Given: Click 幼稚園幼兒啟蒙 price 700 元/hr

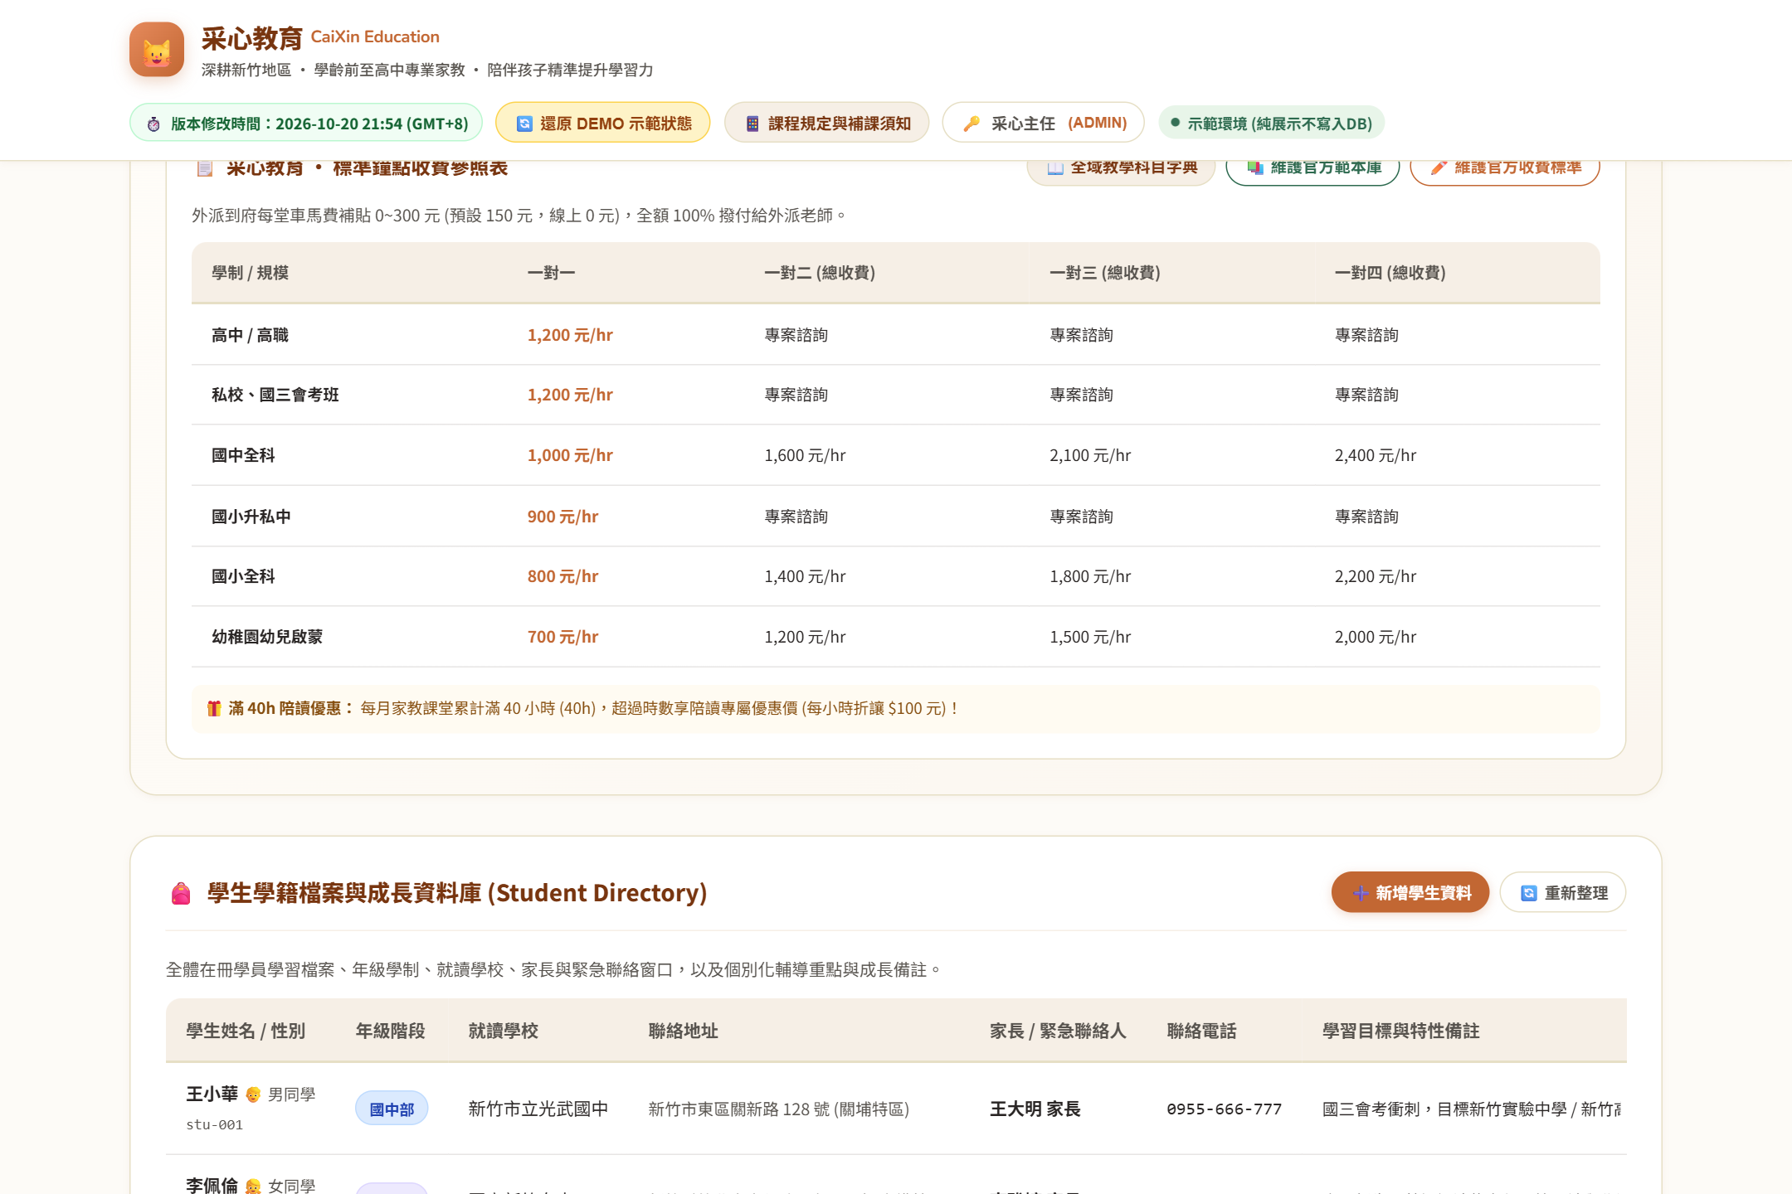Looking at the screenshot, I should [x=562, y=637].
